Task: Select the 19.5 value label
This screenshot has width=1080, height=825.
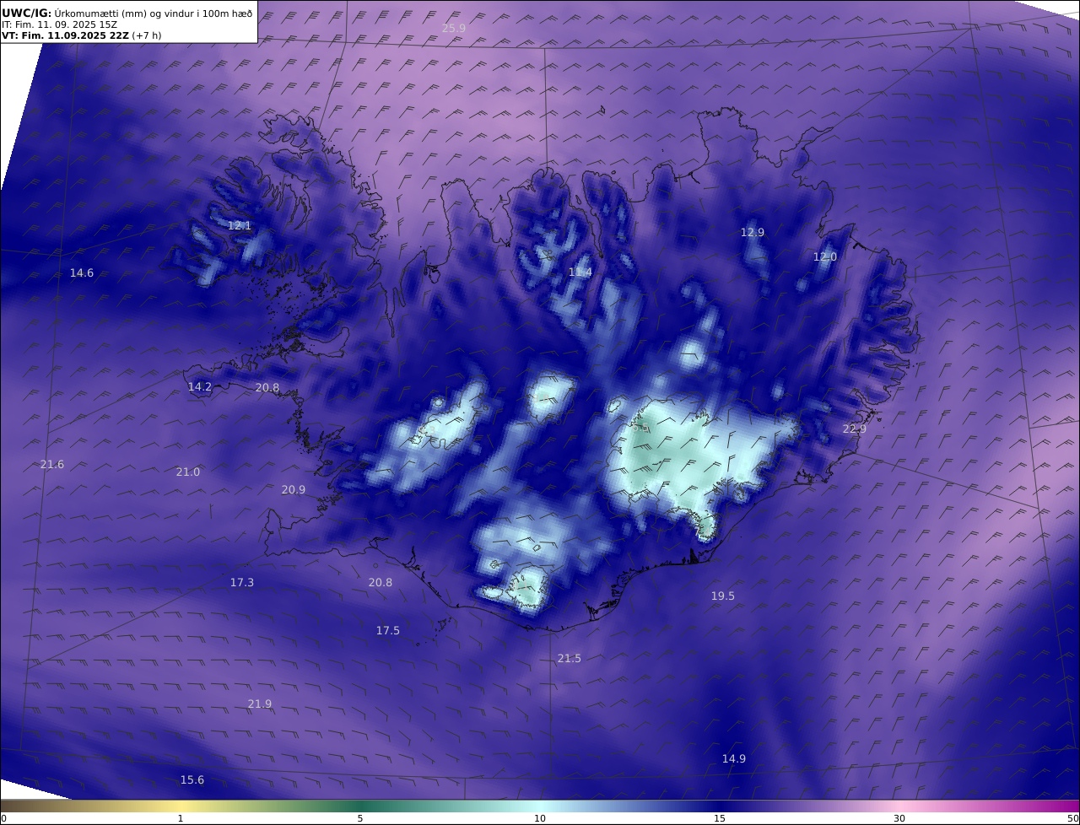Action: (723, 596)
